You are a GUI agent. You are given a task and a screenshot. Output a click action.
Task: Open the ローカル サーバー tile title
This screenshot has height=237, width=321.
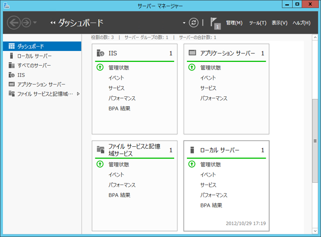[220, 150]
